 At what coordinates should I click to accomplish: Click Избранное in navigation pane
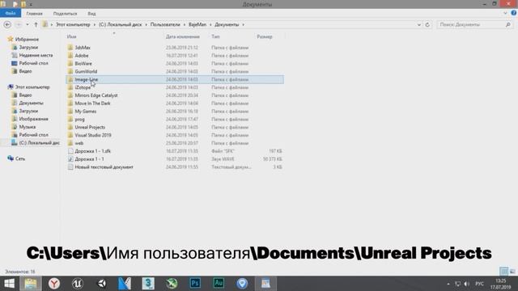(x=27, y=40)
